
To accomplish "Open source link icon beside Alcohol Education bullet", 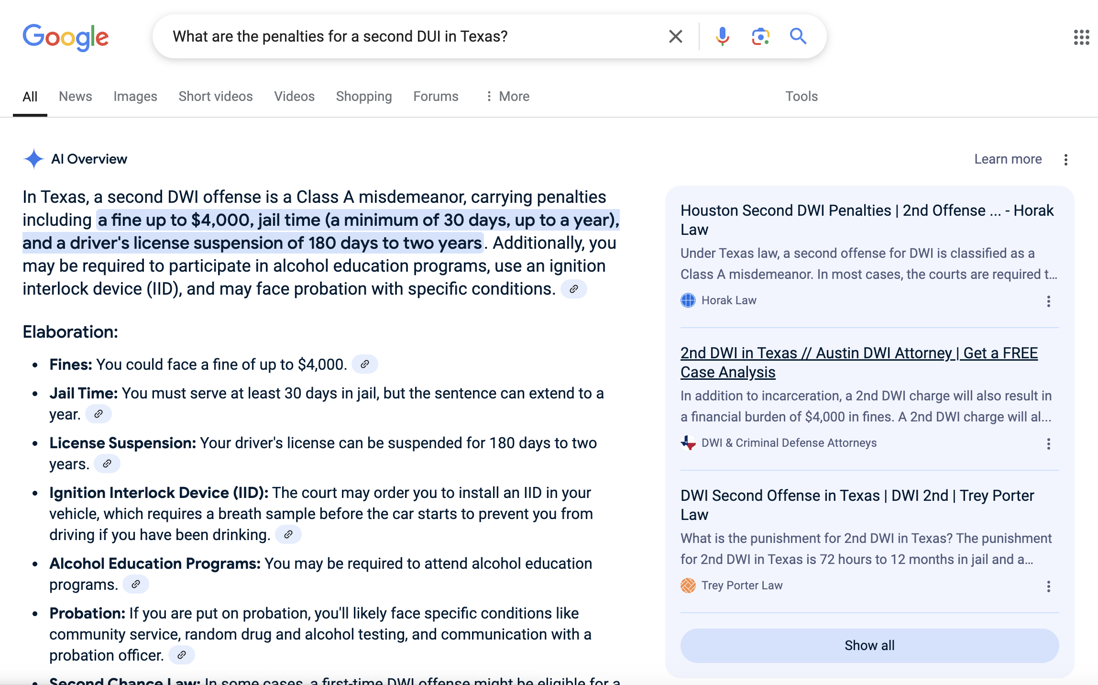I will tap(136, 585).
